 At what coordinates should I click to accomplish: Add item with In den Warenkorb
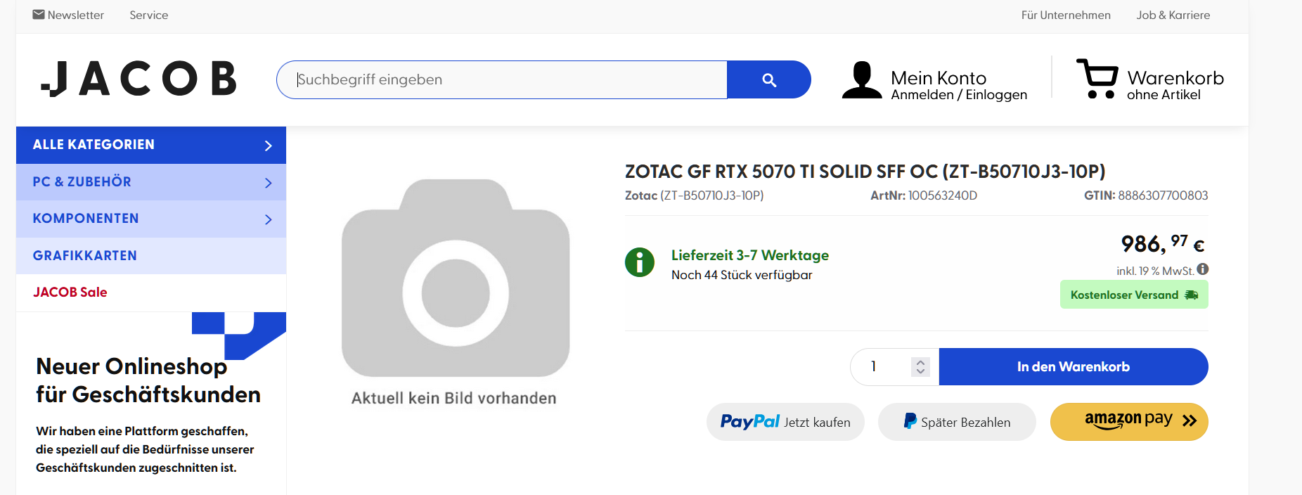point(1074,366)
